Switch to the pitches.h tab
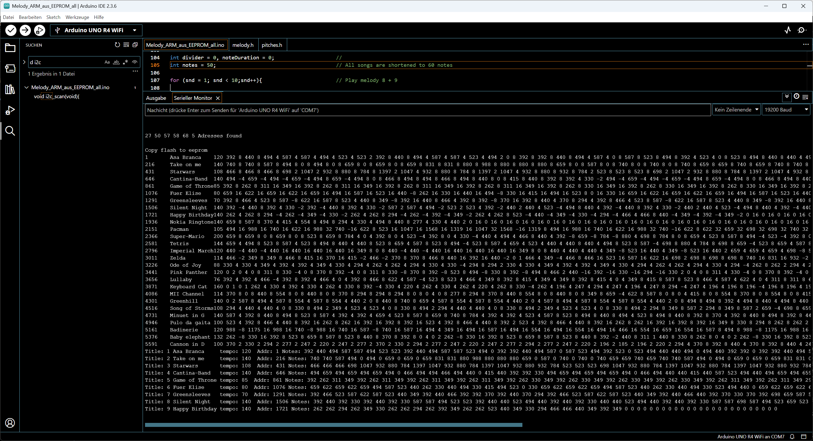Viewport: 813px width, 441px height. click(x=271, y=45)
